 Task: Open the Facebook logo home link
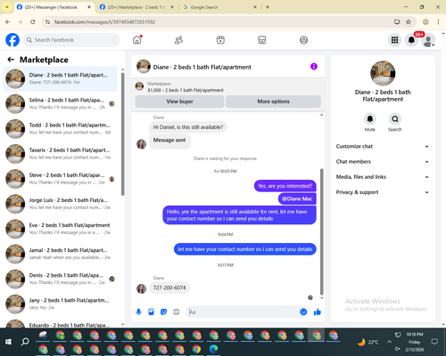point(12,40)
